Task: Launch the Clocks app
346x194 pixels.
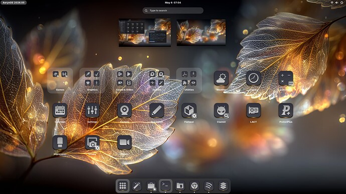Action: point(253,78)
